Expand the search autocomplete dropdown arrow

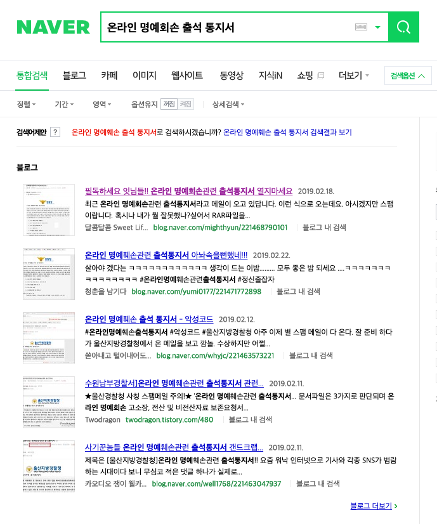coord(377,27)
